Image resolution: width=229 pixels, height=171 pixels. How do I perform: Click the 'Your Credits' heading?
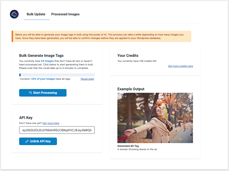128,56
